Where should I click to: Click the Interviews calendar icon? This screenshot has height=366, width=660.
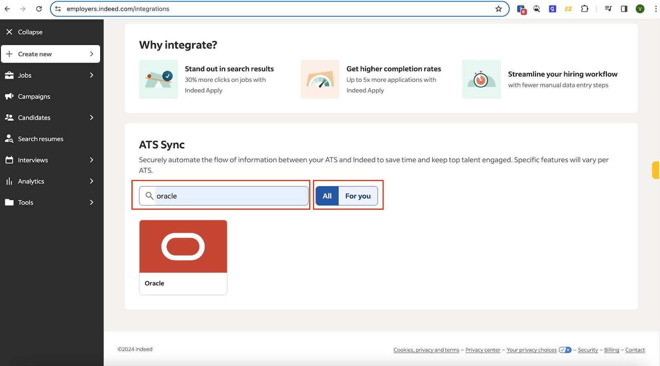9,160
